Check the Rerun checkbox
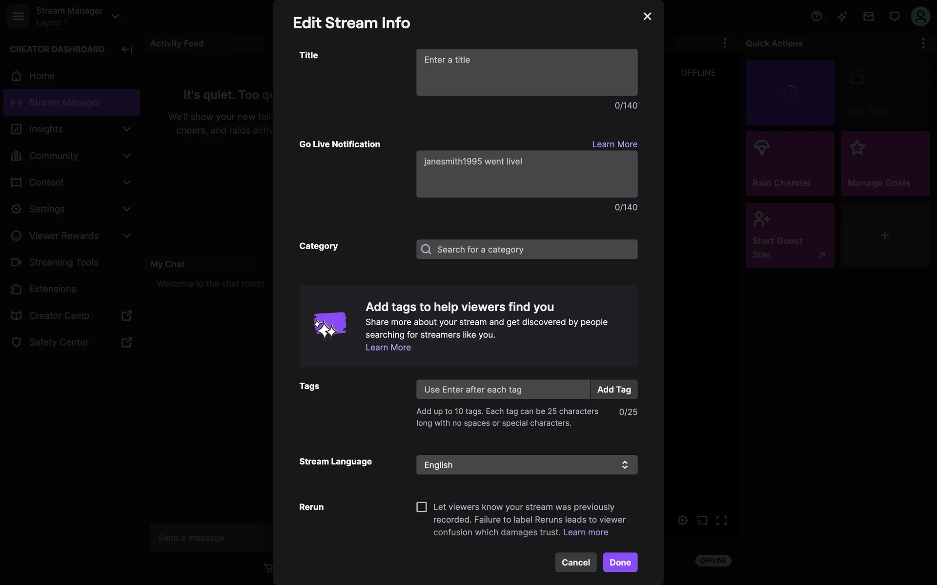 coord(422,507)
